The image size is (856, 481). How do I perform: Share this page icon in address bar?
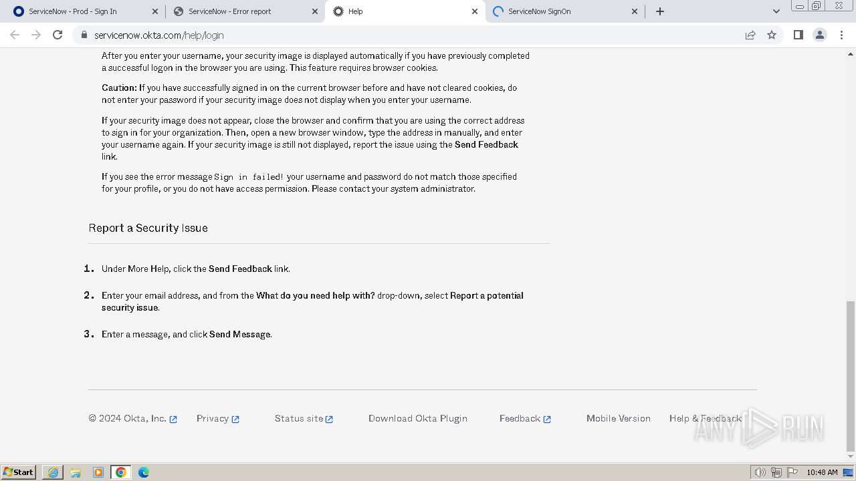pos(750,35)
